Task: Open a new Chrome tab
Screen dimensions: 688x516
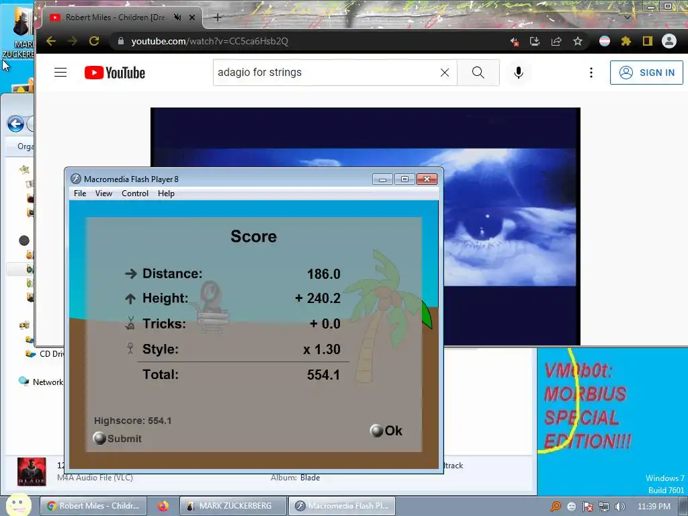Action: click(x=218, y=17)
